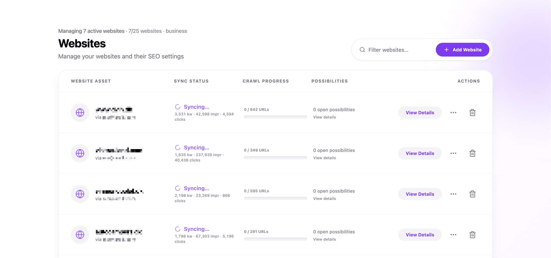The width and height of the screenshot is (551, 258).
Task: Open the ellipsis menu on the last row
Action: (x=453, y=235)
